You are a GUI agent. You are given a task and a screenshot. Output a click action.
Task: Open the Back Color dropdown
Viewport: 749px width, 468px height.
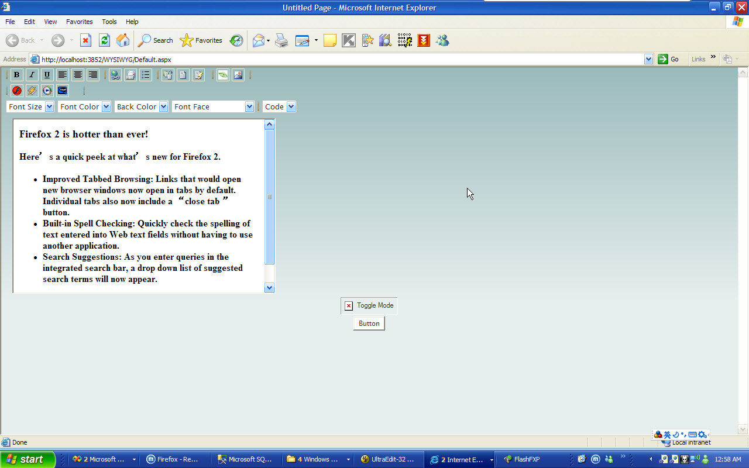142,106
